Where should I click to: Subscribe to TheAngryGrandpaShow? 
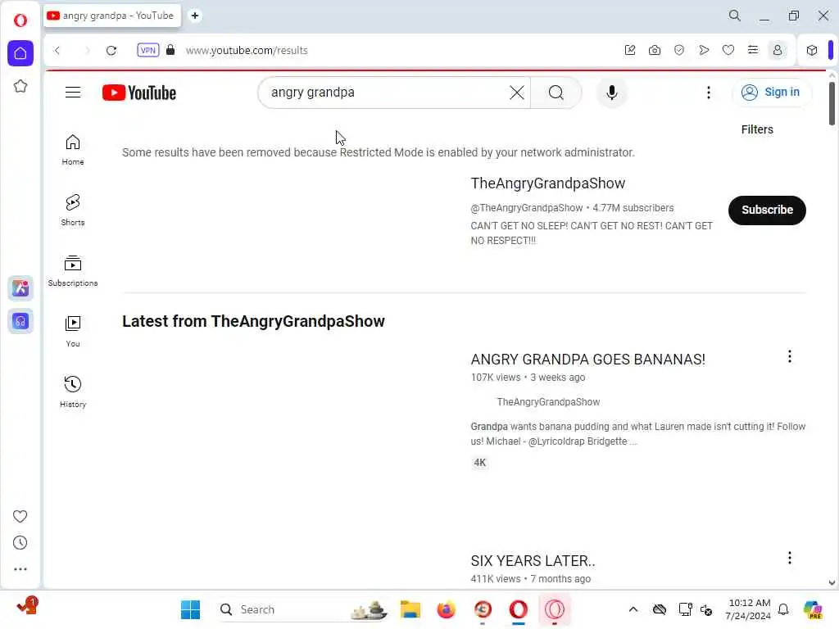767,210
